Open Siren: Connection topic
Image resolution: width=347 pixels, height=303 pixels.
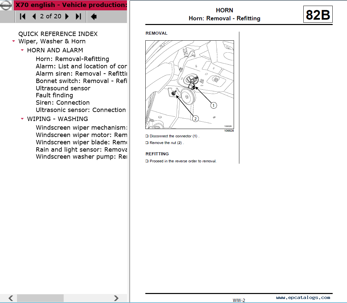(x=63, y=103)
